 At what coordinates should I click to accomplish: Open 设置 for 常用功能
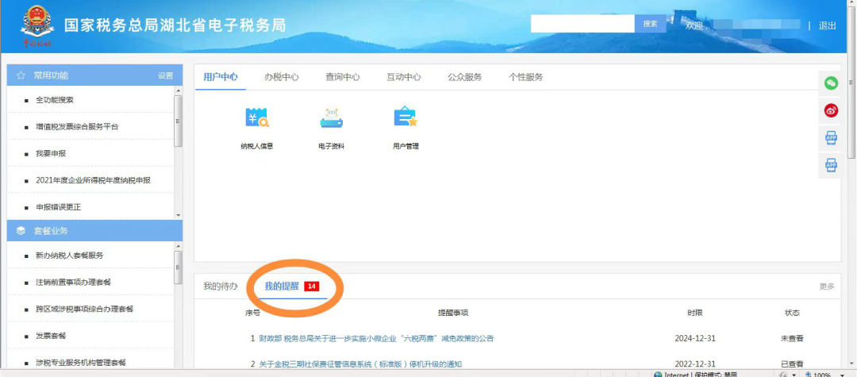(x=166, y=75)
